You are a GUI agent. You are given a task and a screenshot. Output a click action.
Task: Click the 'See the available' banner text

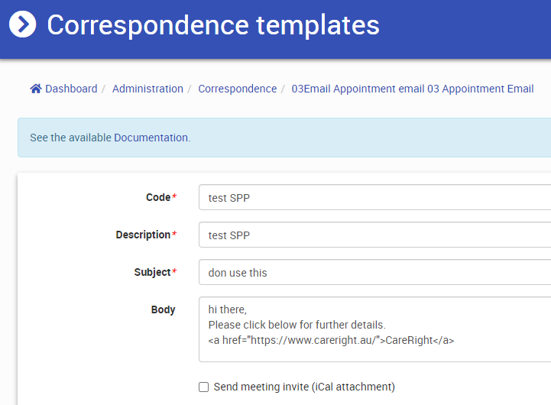tap(71, 138)
